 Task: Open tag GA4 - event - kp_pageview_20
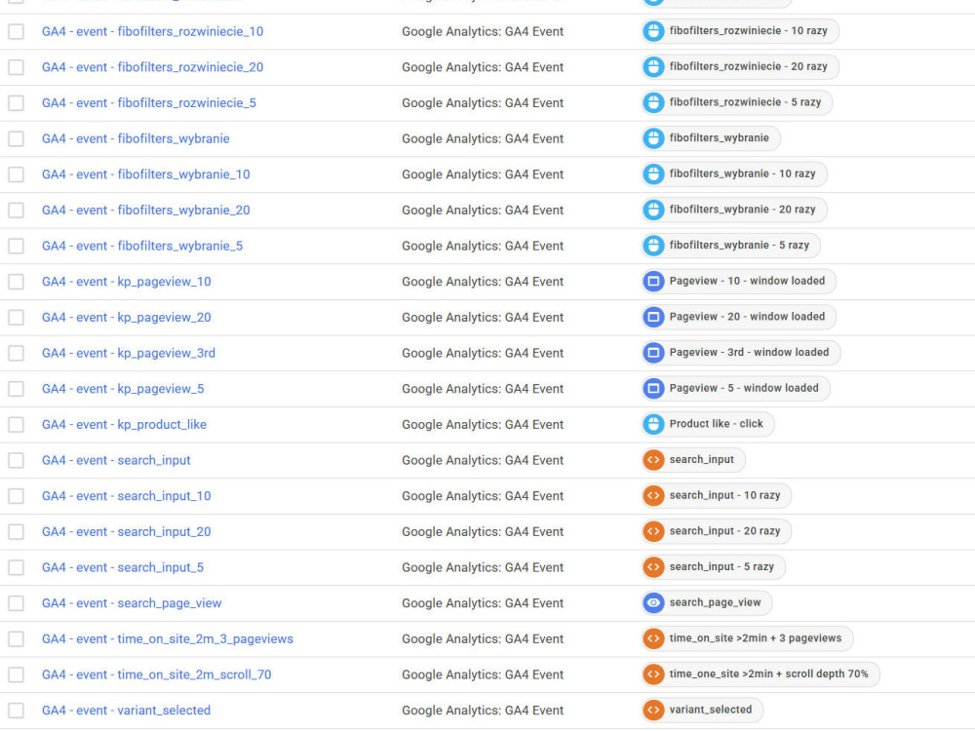tap(126, 318)
